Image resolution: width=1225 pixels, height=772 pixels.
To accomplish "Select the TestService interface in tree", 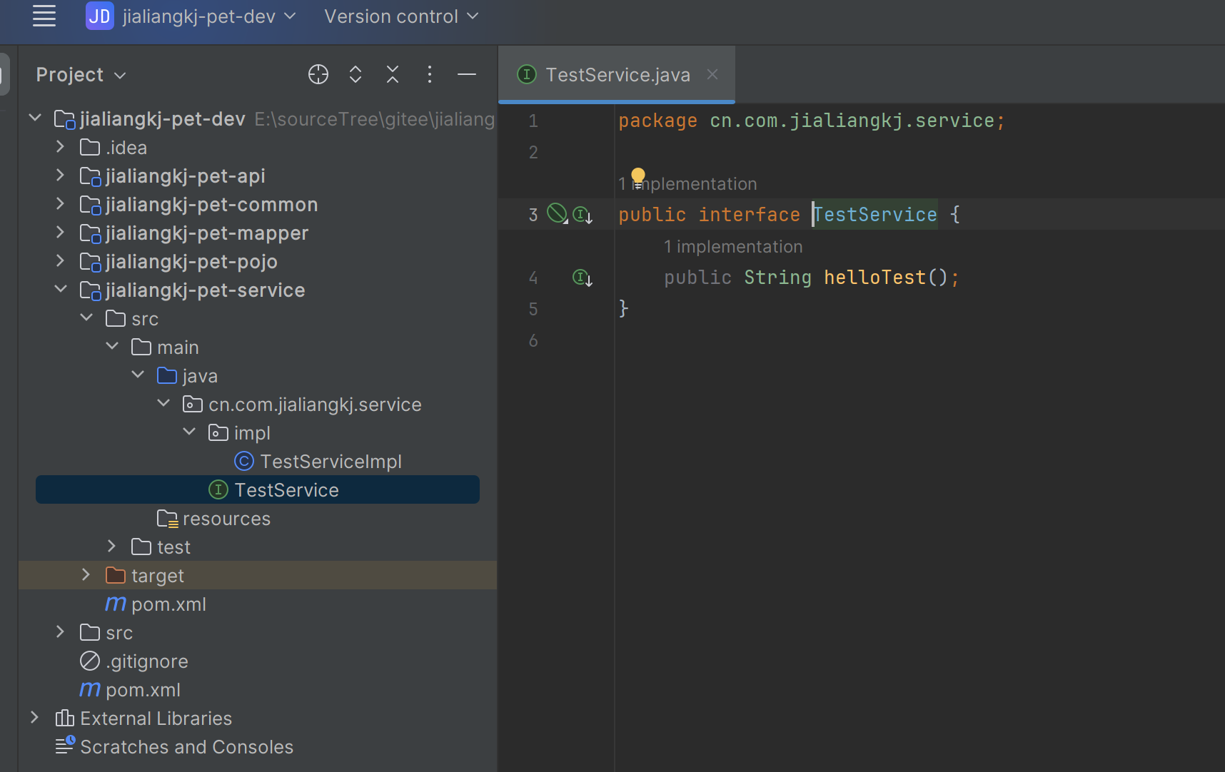I will 258,489.
